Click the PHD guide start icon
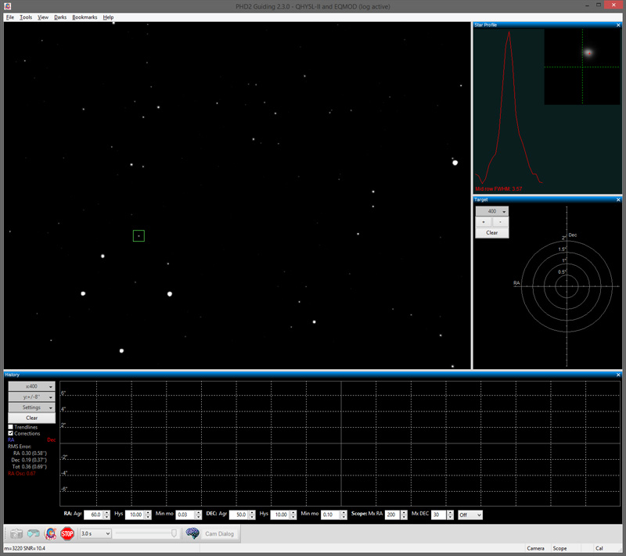 click(50, 534)
